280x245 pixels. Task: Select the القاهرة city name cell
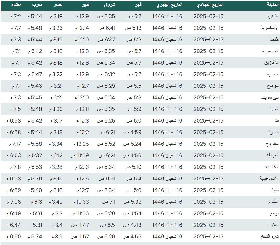(x=273, y=16)
